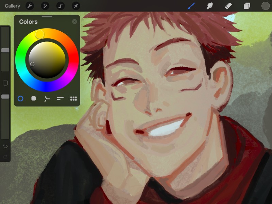This screenshot has height=204, width=272.
Task: Select the Smudge tool
Action: [x=210, y=6]
